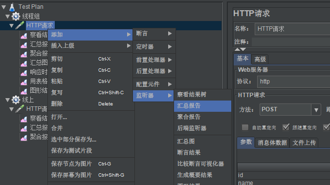This screenshot has height=185, width=330.
Task: Choose 复制 from the context menu
Action: (x=91, y=70)
